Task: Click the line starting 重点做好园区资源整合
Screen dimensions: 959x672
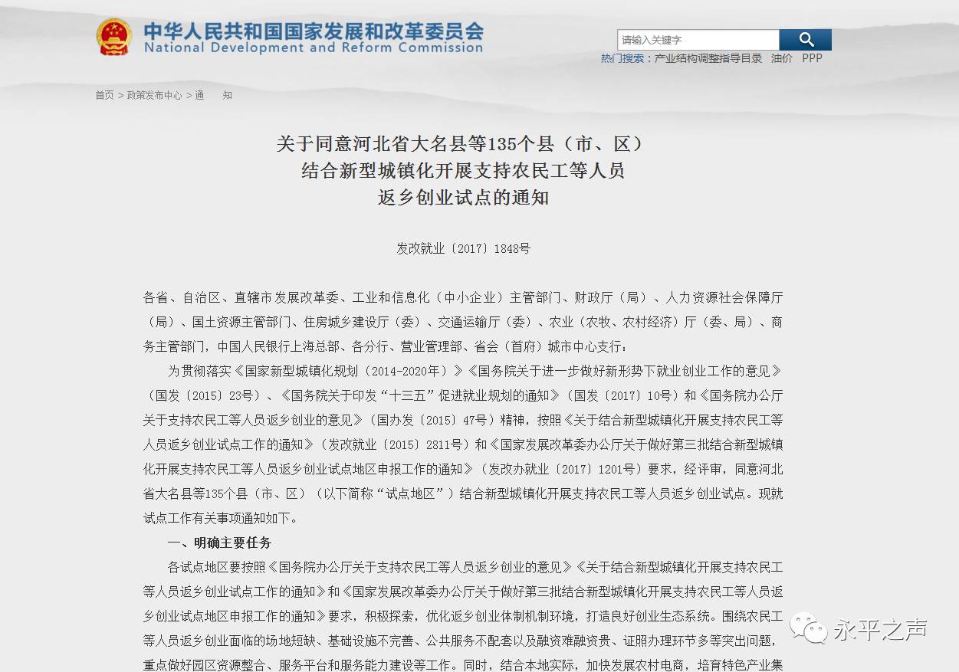Action: pos(463,665)
